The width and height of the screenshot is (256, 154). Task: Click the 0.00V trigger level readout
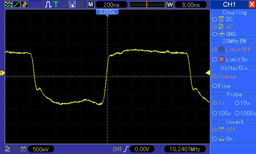point(142,149)
